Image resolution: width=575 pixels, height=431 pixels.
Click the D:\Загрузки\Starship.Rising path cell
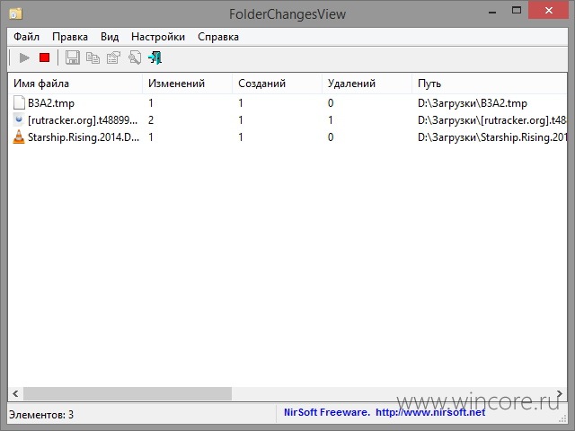coord(492,137)
